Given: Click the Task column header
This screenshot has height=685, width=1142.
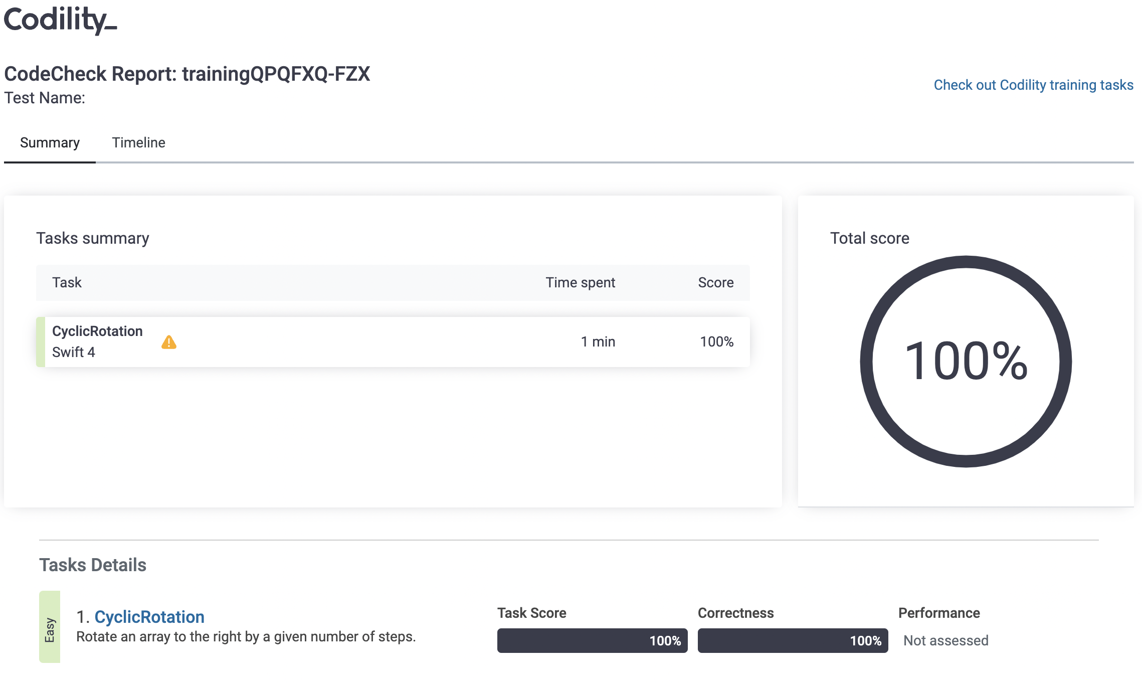Looking at the screenshot, I should (67, 282).
